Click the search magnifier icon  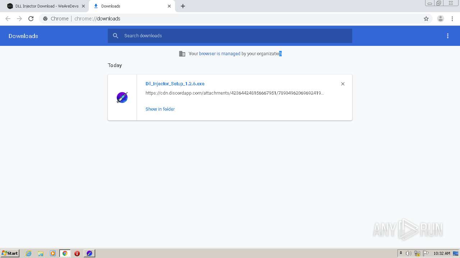[115, 35]
